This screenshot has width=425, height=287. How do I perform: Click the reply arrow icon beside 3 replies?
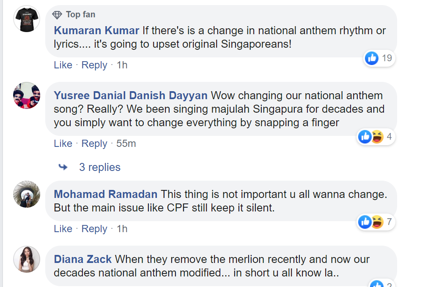coord(63,167)
